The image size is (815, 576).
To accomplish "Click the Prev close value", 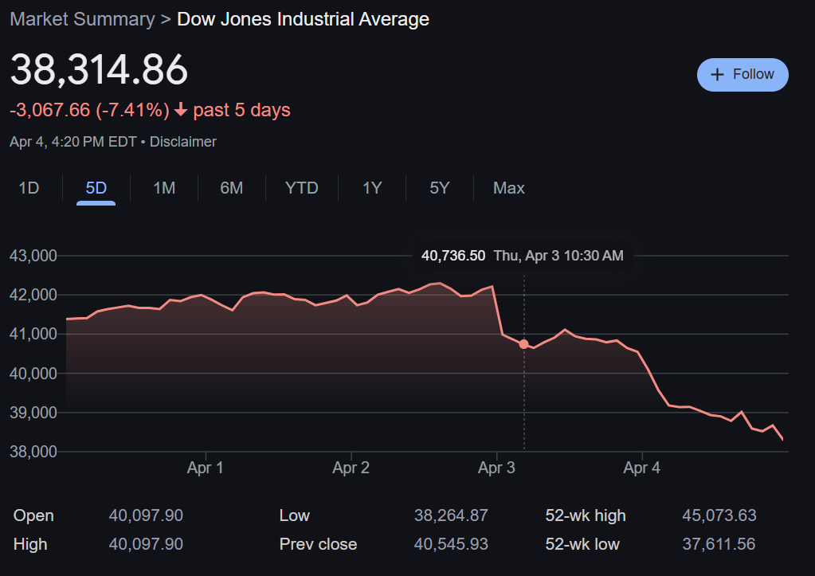I will (451, 544).
